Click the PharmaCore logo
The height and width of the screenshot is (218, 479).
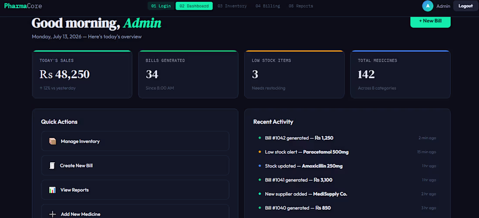tap(23, 6)
